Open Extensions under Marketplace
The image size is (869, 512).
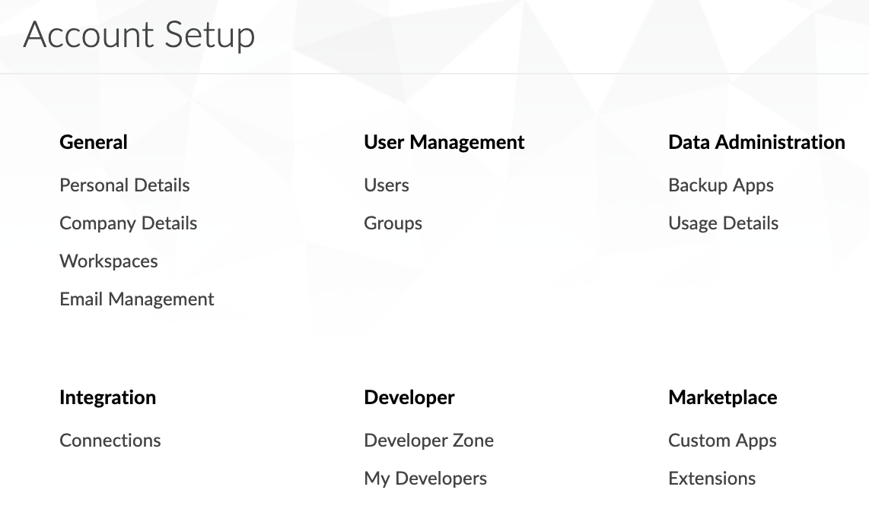coord(711,479)
